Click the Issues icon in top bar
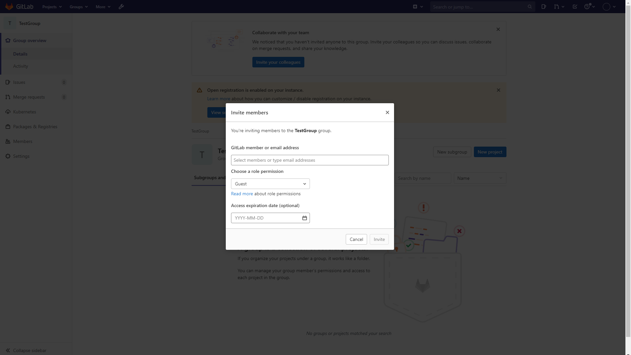Viewport: 631px width, 355px height. tap(544, 7)
